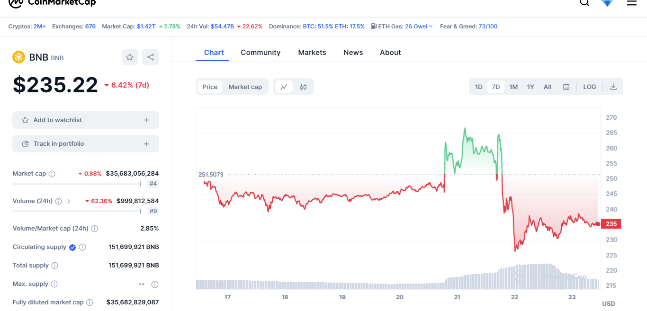This screenshot has height=311, width=647.
Task: Click info icon beside Volume/Market cap (24h)
Action: click(x=94, y=229)
